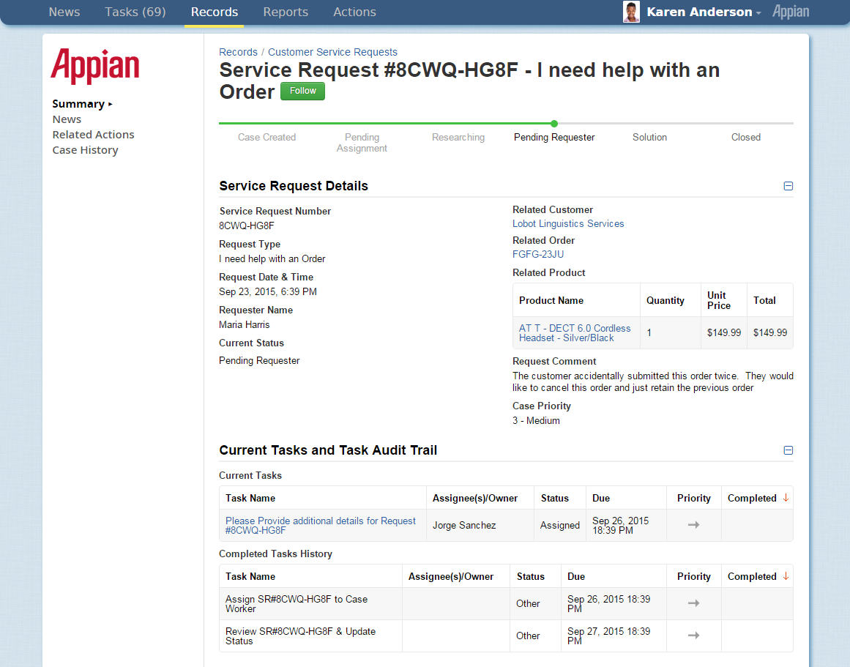Screen dimensions: 850x667
Task: Open News in the sidebar menu
Action: (67, 119)
